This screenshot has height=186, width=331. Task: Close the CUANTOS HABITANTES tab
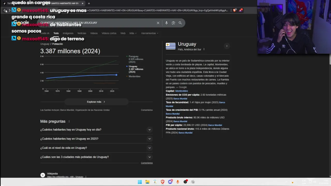[82, 3]
